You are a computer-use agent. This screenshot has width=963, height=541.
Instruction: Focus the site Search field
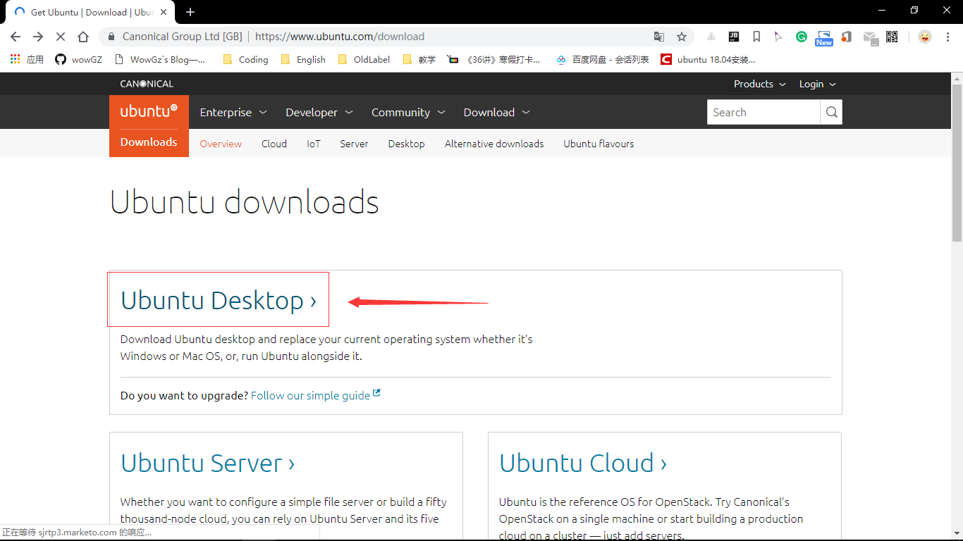click(763, 112)
